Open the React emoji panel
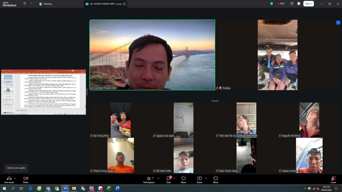342x192 pixels. point(183,179)
